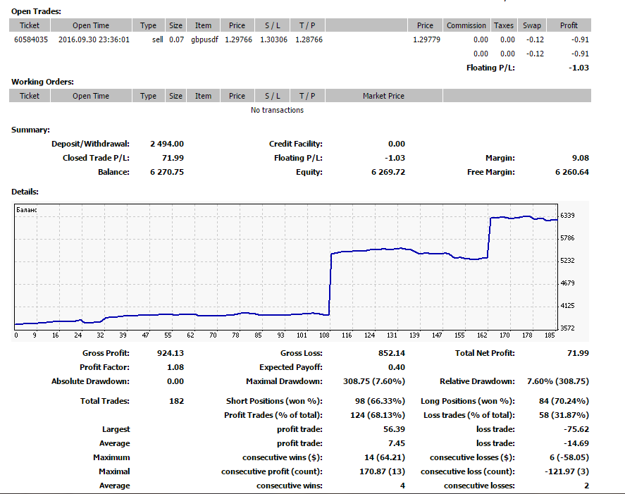Click the Market Price header in Working Orders

383,96
